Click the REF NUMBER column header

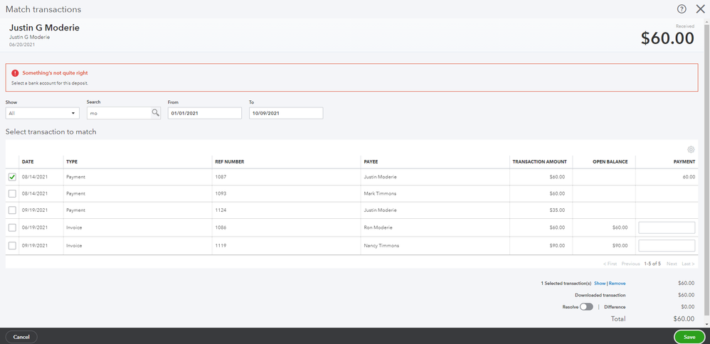coord(230,161)
